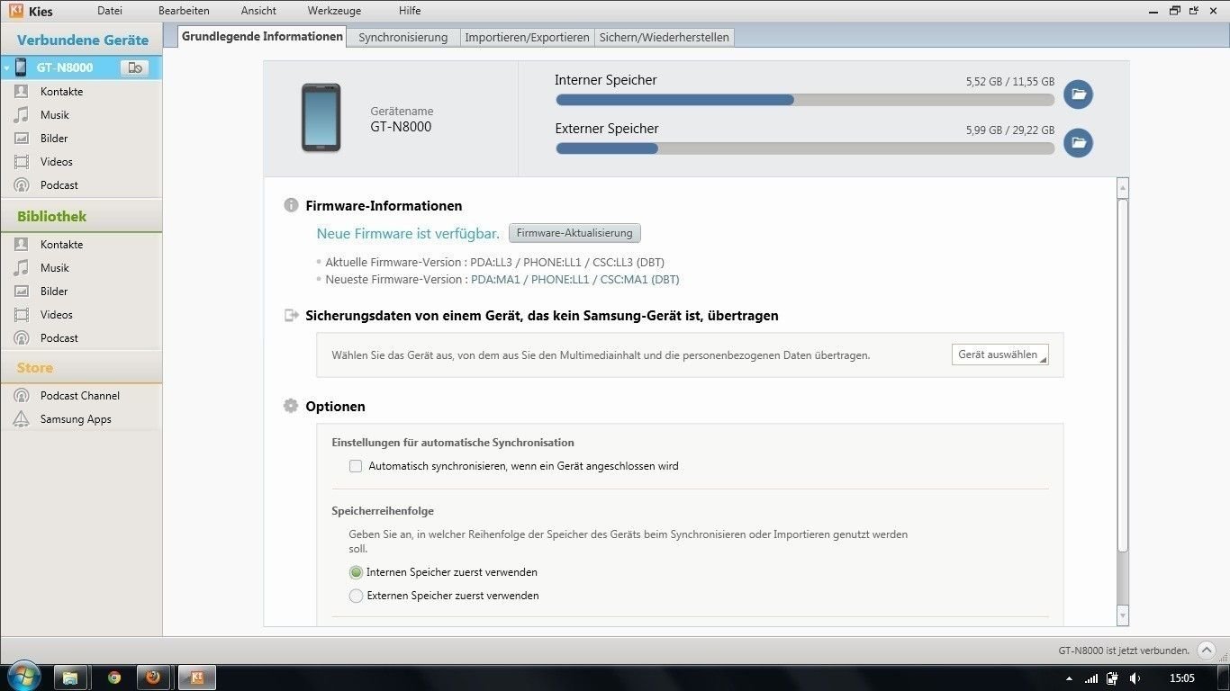Open Samsung Apps store entry

click(75, 419)
